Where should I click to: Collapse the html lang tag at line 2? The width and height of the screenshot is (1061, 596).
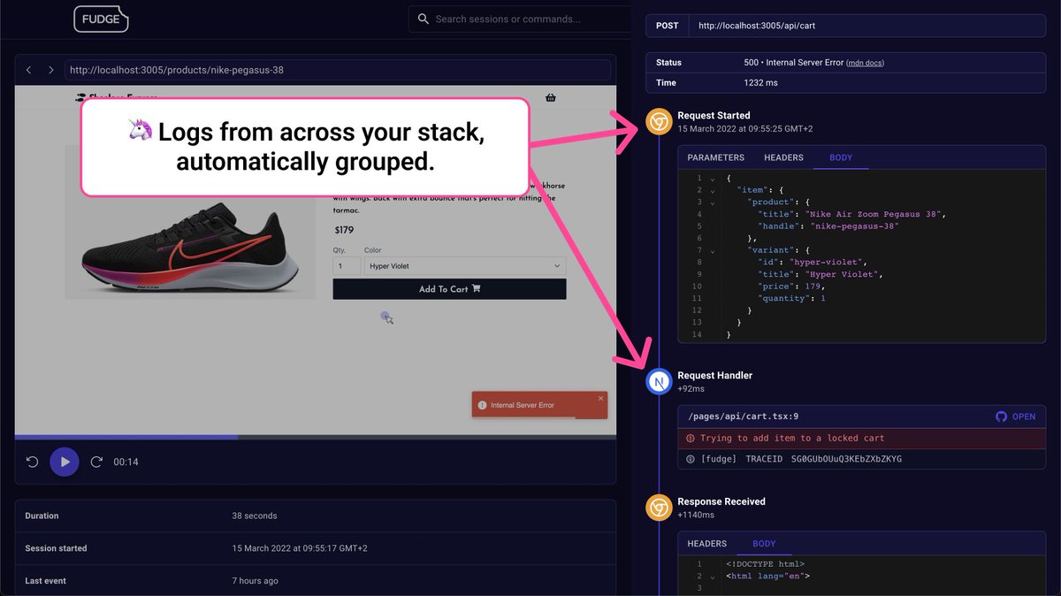712,576
